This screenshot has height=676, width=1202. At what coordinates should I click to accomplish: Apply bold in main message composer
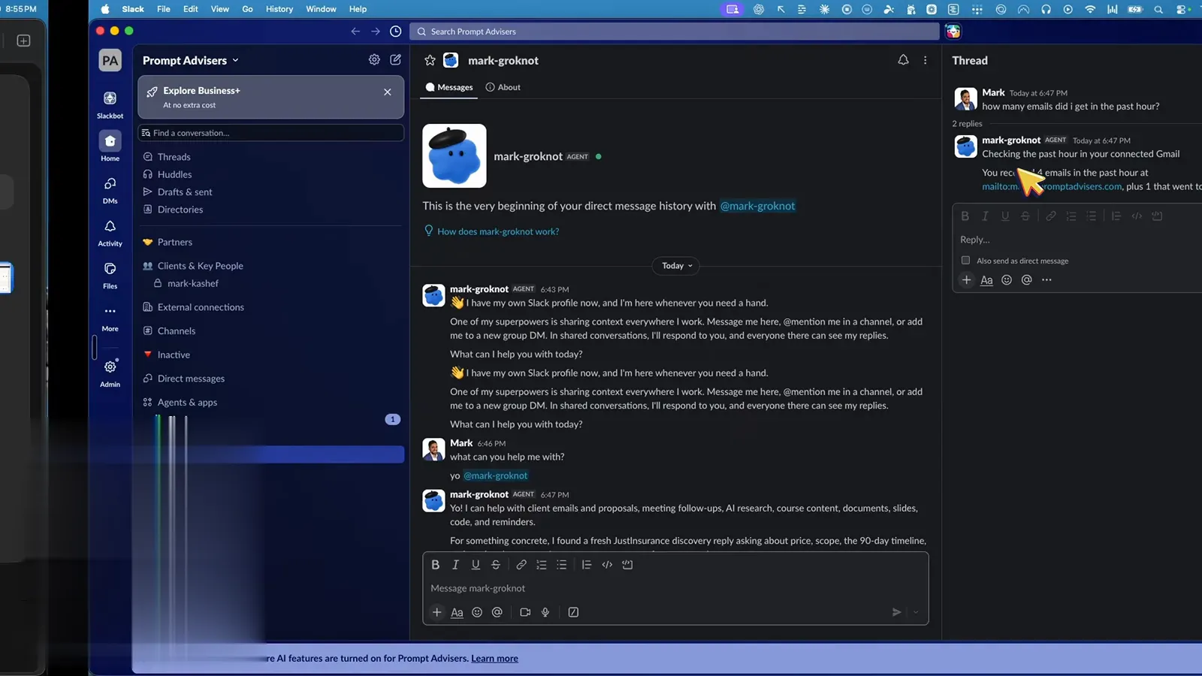(x=435, y=565)
